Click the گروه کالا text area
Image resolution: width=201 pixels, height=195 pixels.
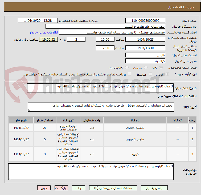(101, 107)
